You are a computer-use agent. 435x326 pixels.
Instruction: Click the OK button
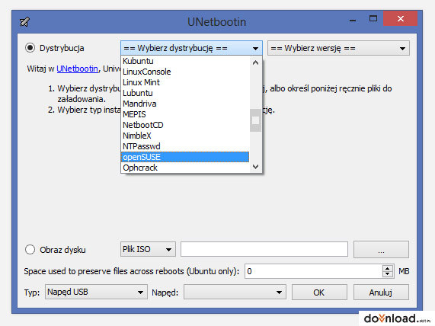pyautogui.click(x=319, y=292)
